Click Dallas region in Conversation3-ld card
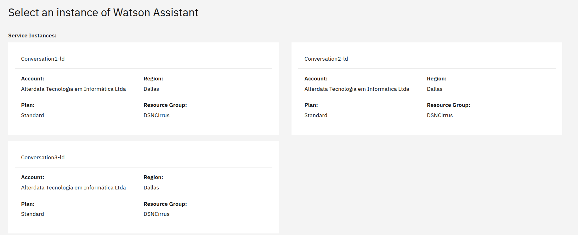This screenshot has width=578, height=235. 151,188
